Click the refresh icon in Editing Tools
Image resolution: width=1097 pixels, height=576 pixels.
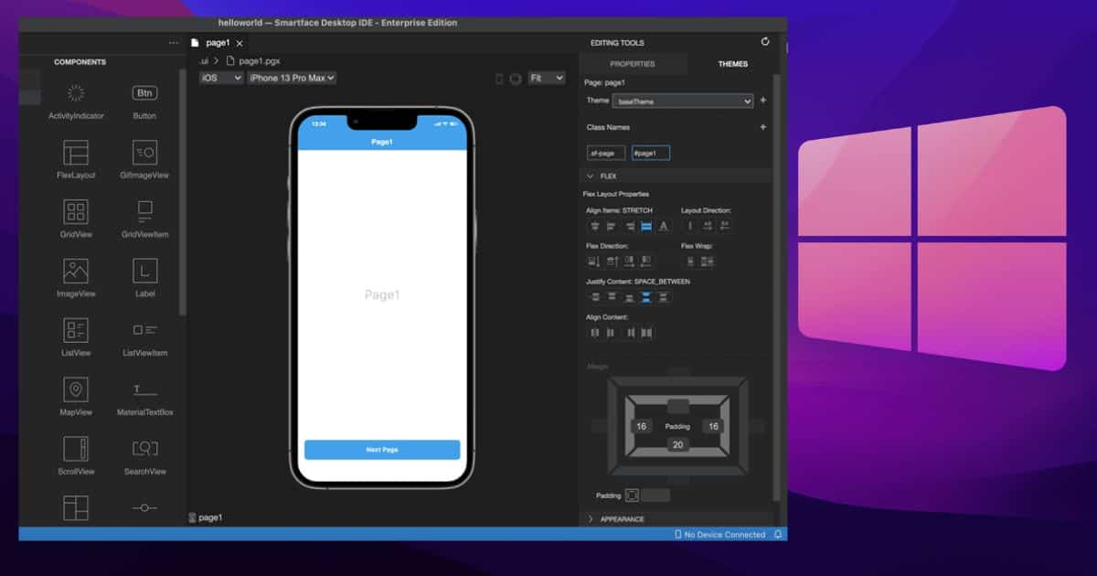pos(765,42)
